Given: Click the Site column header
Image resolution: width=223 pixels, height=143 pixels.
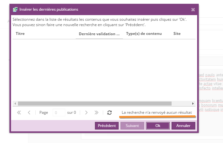Looking at the screenshot, I should [177, 34].
